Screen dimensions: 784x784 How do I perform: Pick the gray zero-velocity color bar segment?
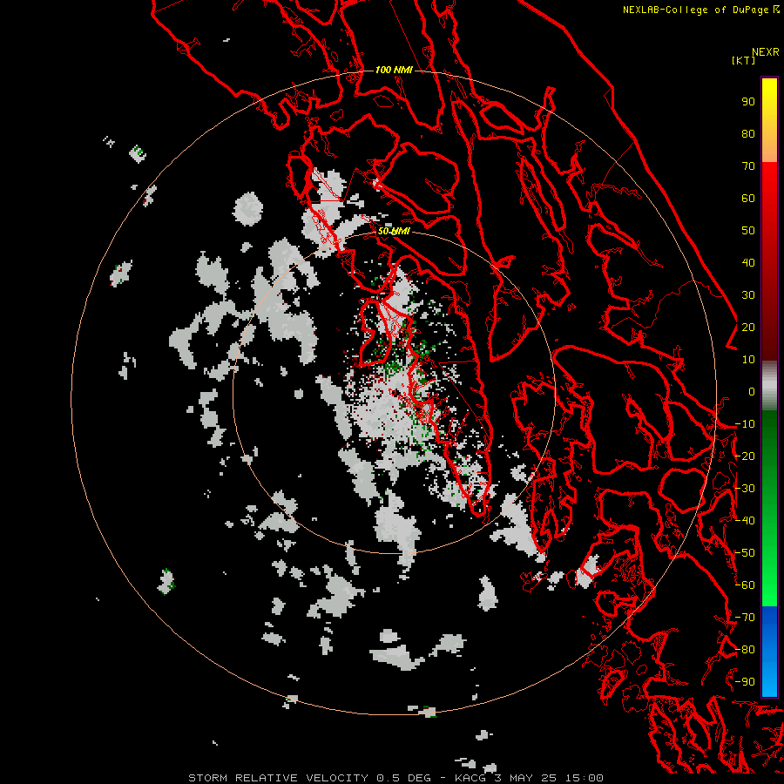769,386
